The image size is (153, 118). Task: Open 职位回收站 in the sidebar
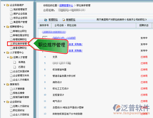tap(19, 110)
